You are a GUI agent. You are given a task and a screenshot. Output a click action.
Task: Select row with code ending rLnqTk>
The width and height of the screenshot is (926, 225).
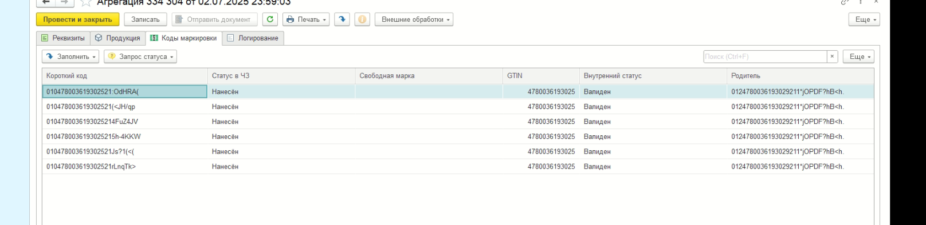(x=458, y=166)
